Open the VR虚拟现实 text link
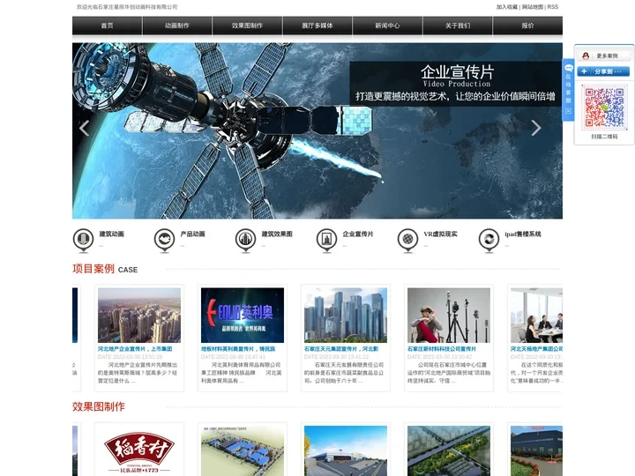 pos(440,234)
